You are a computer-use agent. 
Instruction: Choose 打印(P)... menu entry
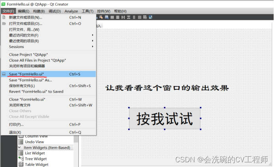[x=49, y=125]
